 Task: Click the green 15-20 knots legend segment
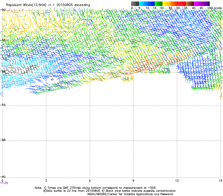click(159, 4)
